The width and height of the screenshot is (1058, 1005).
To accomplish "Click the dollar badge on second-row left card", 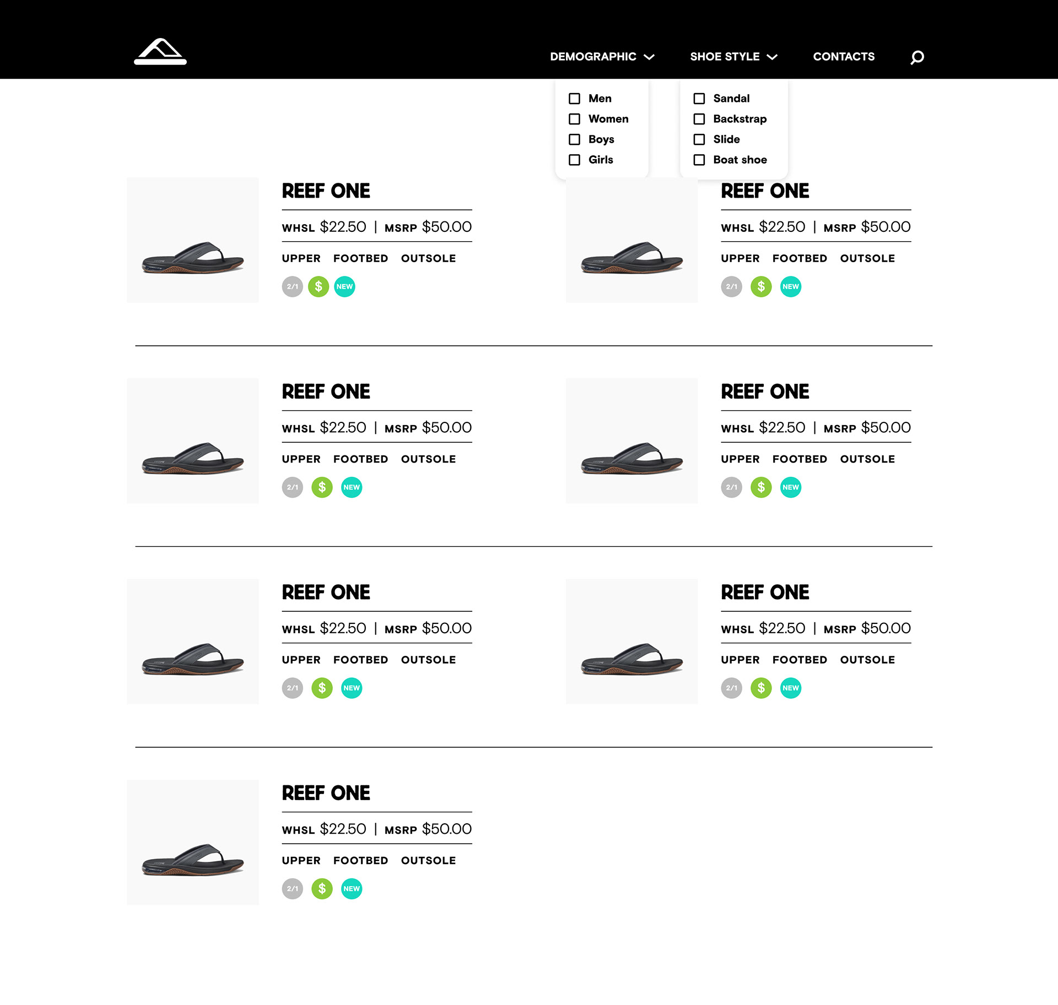I will point(322,487).
